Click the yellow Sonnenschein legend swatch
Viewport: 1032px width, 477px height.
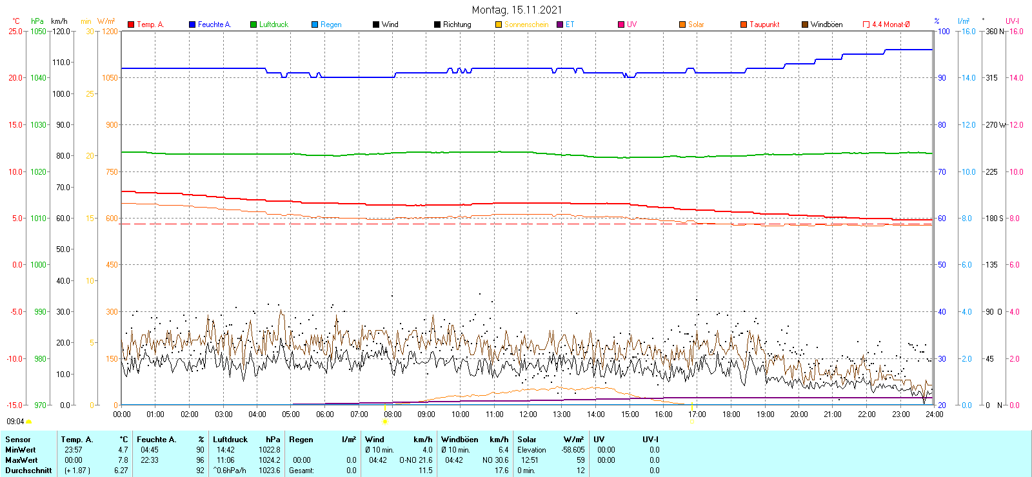[x=499, y=24]
